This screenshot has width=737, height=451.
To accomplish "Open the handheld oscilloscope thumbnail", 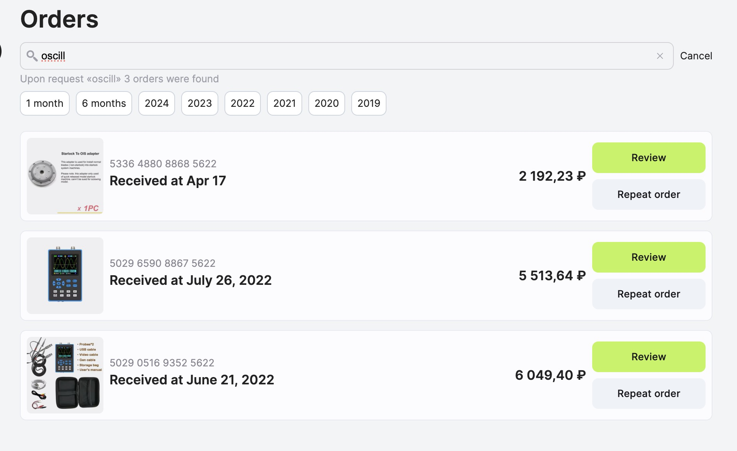I will pyautogui.click(x=65, y=276).
